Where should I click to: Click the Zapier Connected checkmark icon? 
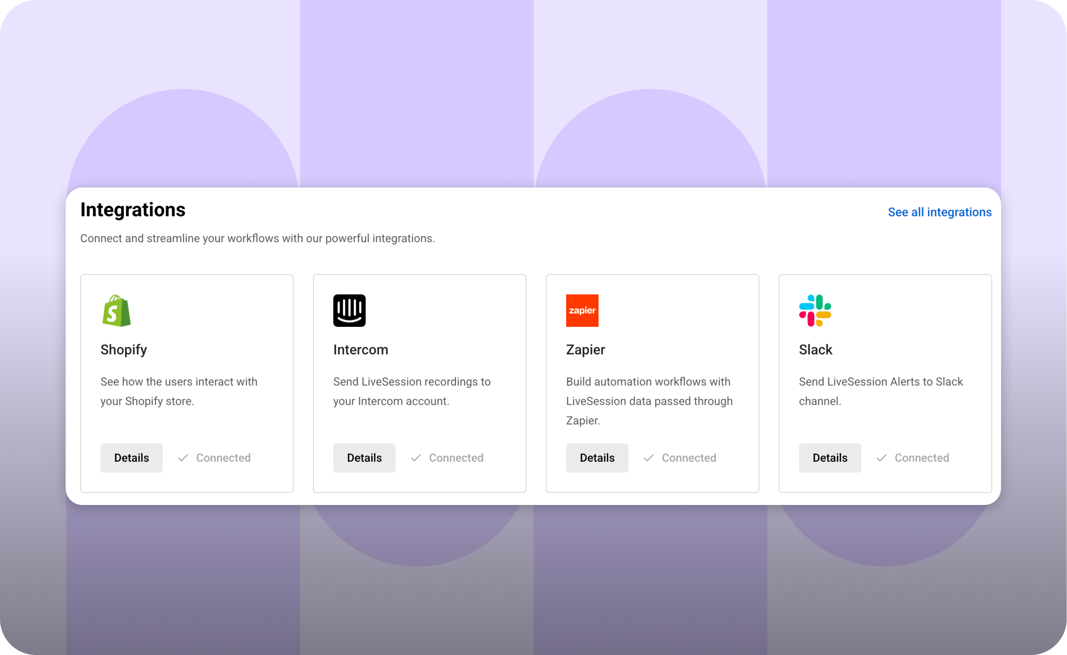click(x=648, y=458)
